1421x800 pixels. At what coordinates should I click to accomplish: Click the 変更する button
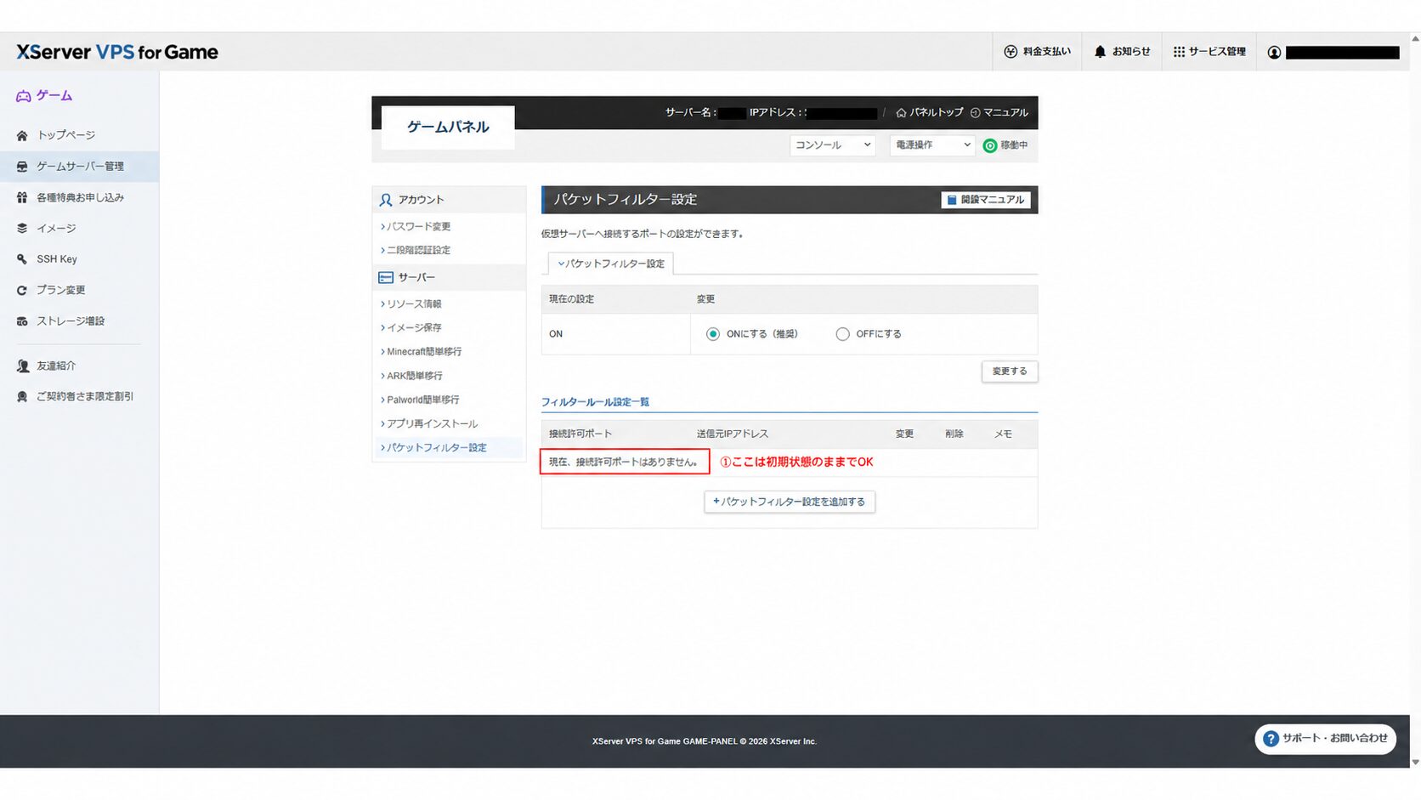(1010, 372)
